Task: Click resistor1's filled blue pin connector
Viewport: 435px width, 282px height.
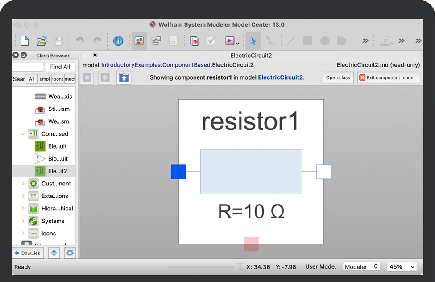Action: pos(178,172)
